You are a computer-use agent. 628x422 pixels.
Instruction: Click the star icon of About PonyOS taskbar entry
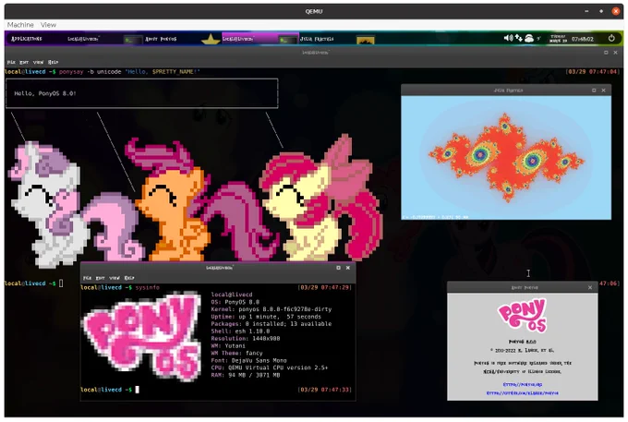click(x=211, y=39)
